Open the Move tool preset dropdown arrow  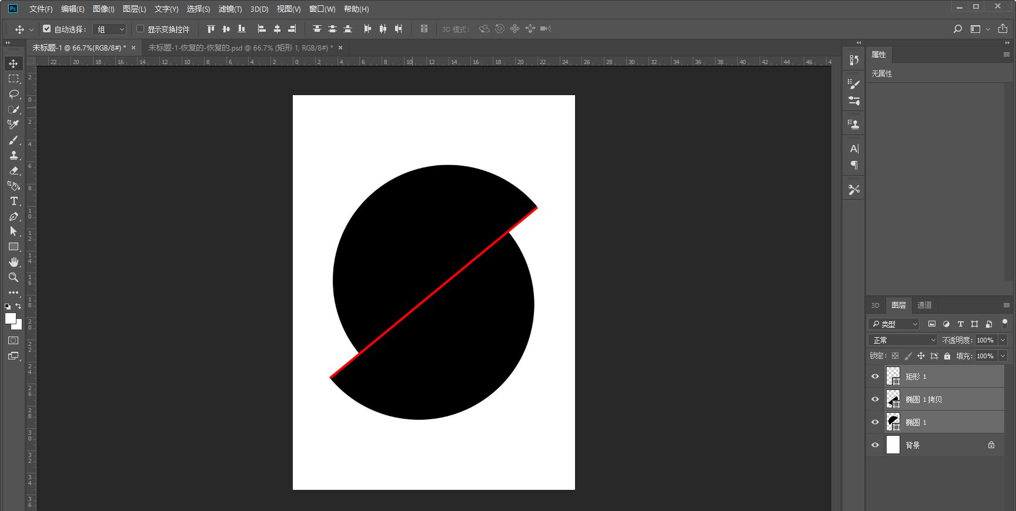[31, 29]
